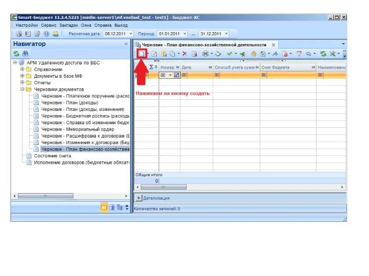
Task: Click the Способ учета сумм column header
Action: (x=236, y=67)
